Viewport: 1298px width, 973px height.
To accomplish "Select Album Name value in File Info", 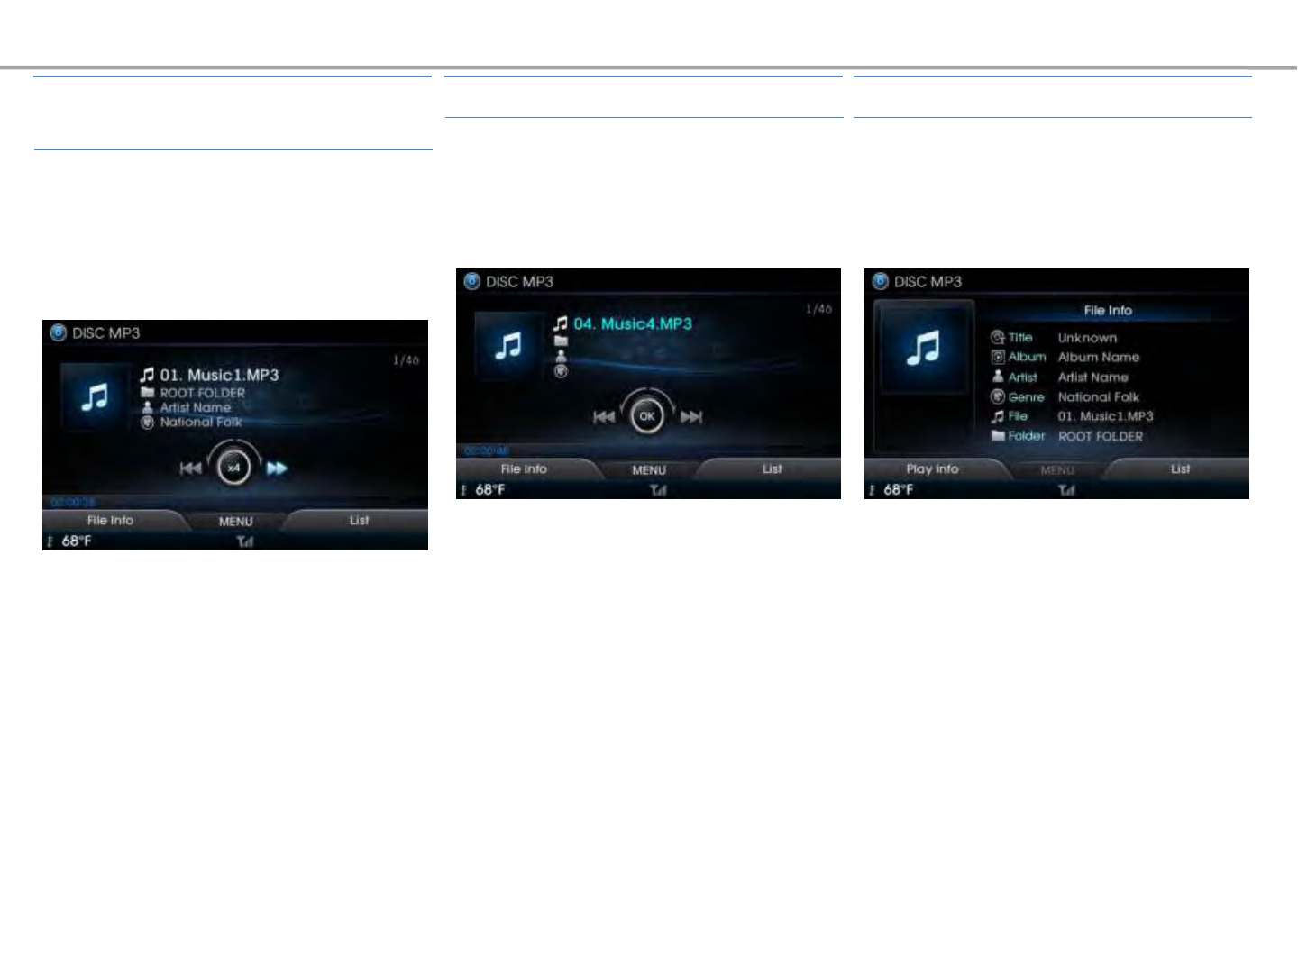I will tap(1099, 357).
